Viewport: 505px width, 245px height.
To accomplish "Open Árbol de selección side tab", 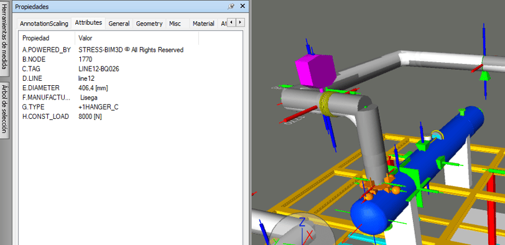I will [4, 110].
